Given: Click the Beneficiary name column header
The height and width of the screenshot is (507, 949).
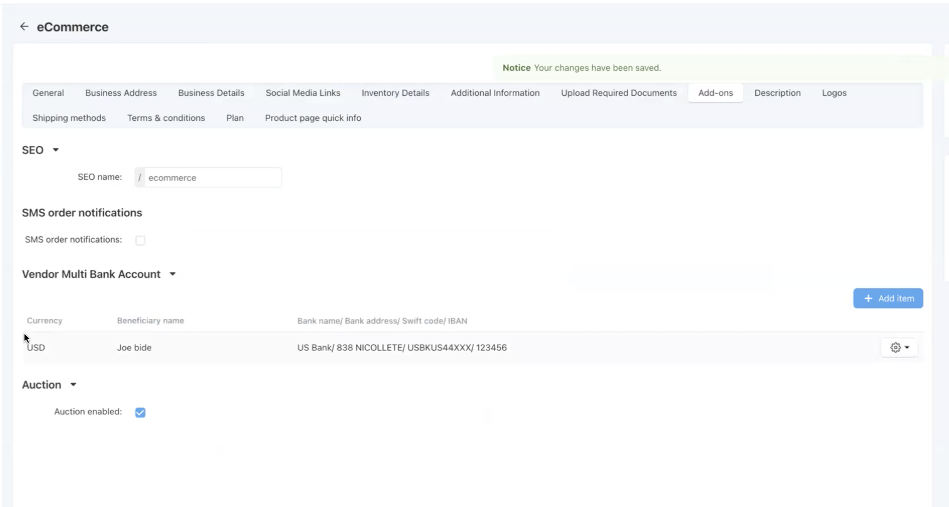Looking at the screenshot, I should (150, 321).
